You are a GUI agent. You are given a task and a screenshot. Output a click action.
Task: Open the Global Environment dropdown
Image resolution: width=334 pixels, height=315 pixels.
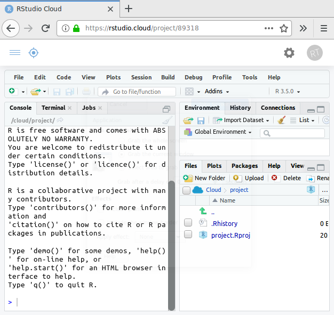218,132
